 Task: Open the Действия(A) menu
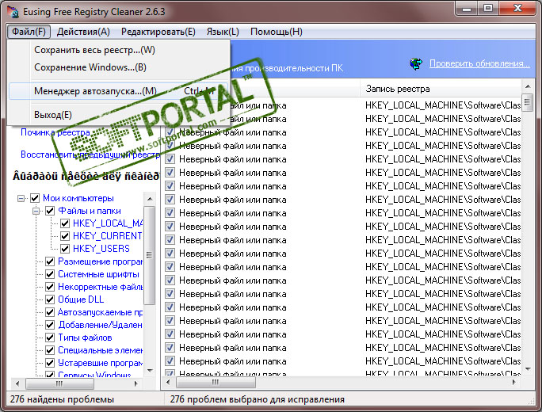point(83,32)
